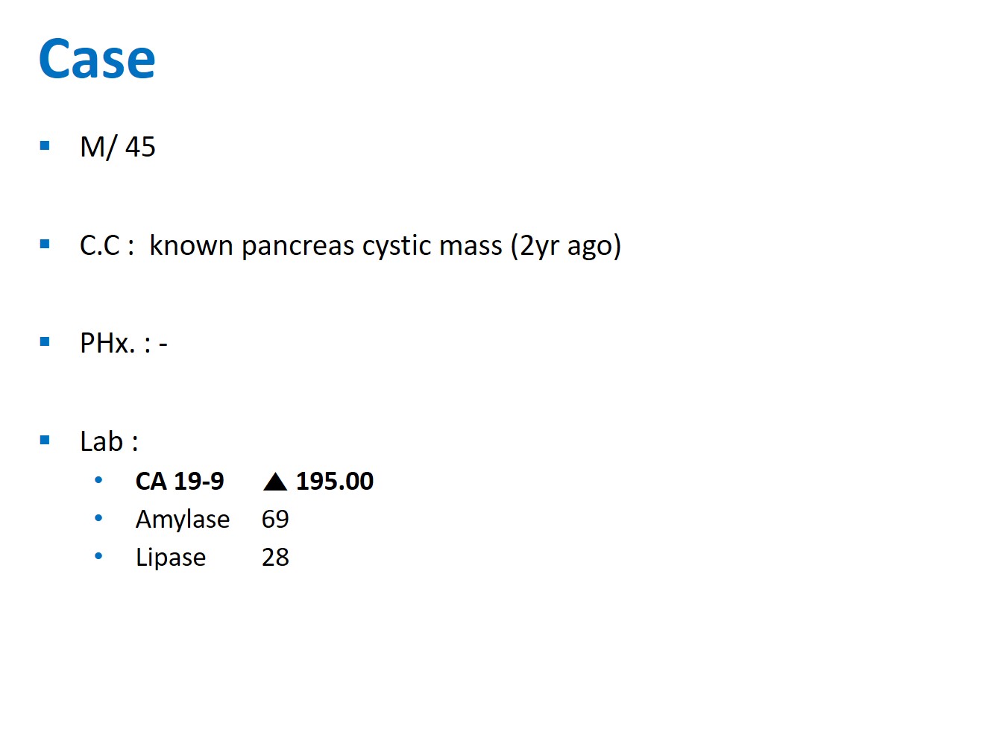
Task: Click the square bullet before M/ 45
Action: pyautogui.click(x=45, y=146)
